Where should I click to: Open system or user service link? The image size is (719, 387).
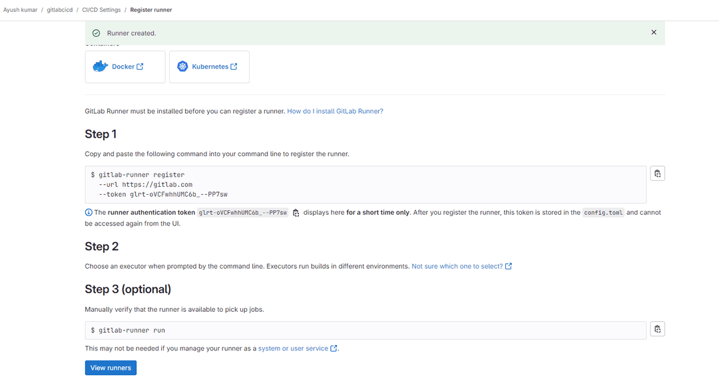pyautogui.click(x=298, y=348)
